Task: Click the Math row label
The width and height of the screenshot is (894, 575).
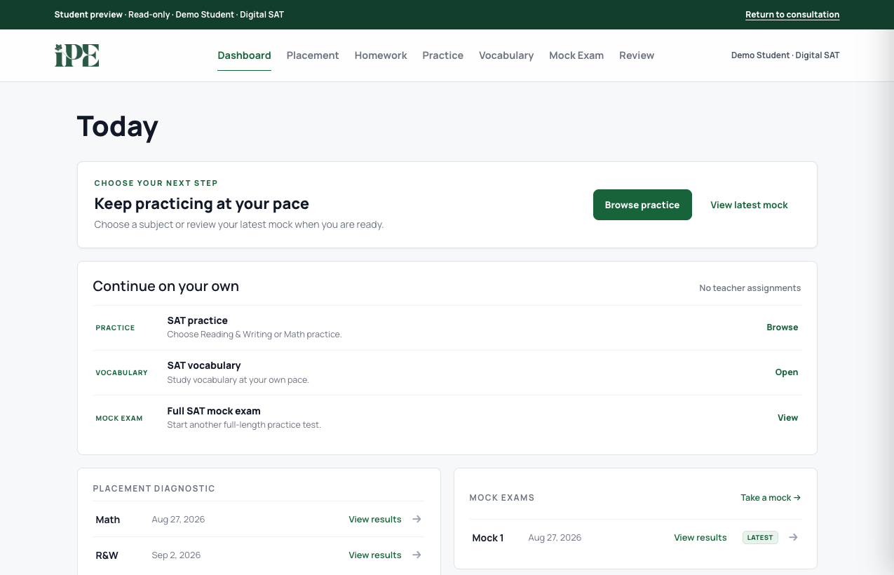Action: pos(108,520)
